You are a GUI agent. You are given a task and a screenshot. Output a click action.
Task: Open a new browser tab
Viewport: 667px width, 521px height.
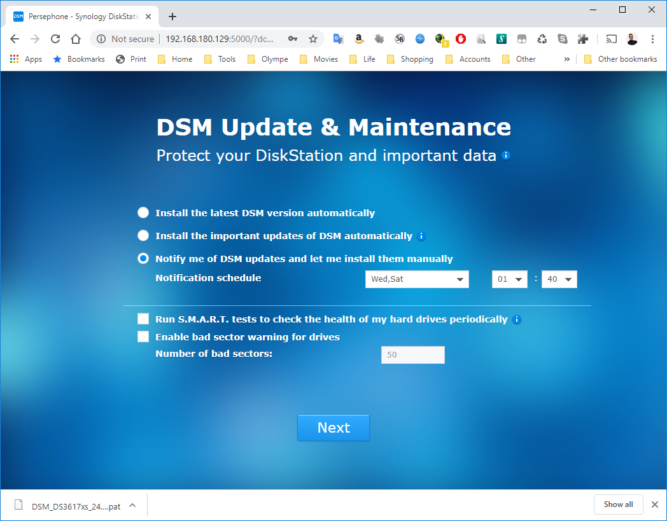point(172,17)
